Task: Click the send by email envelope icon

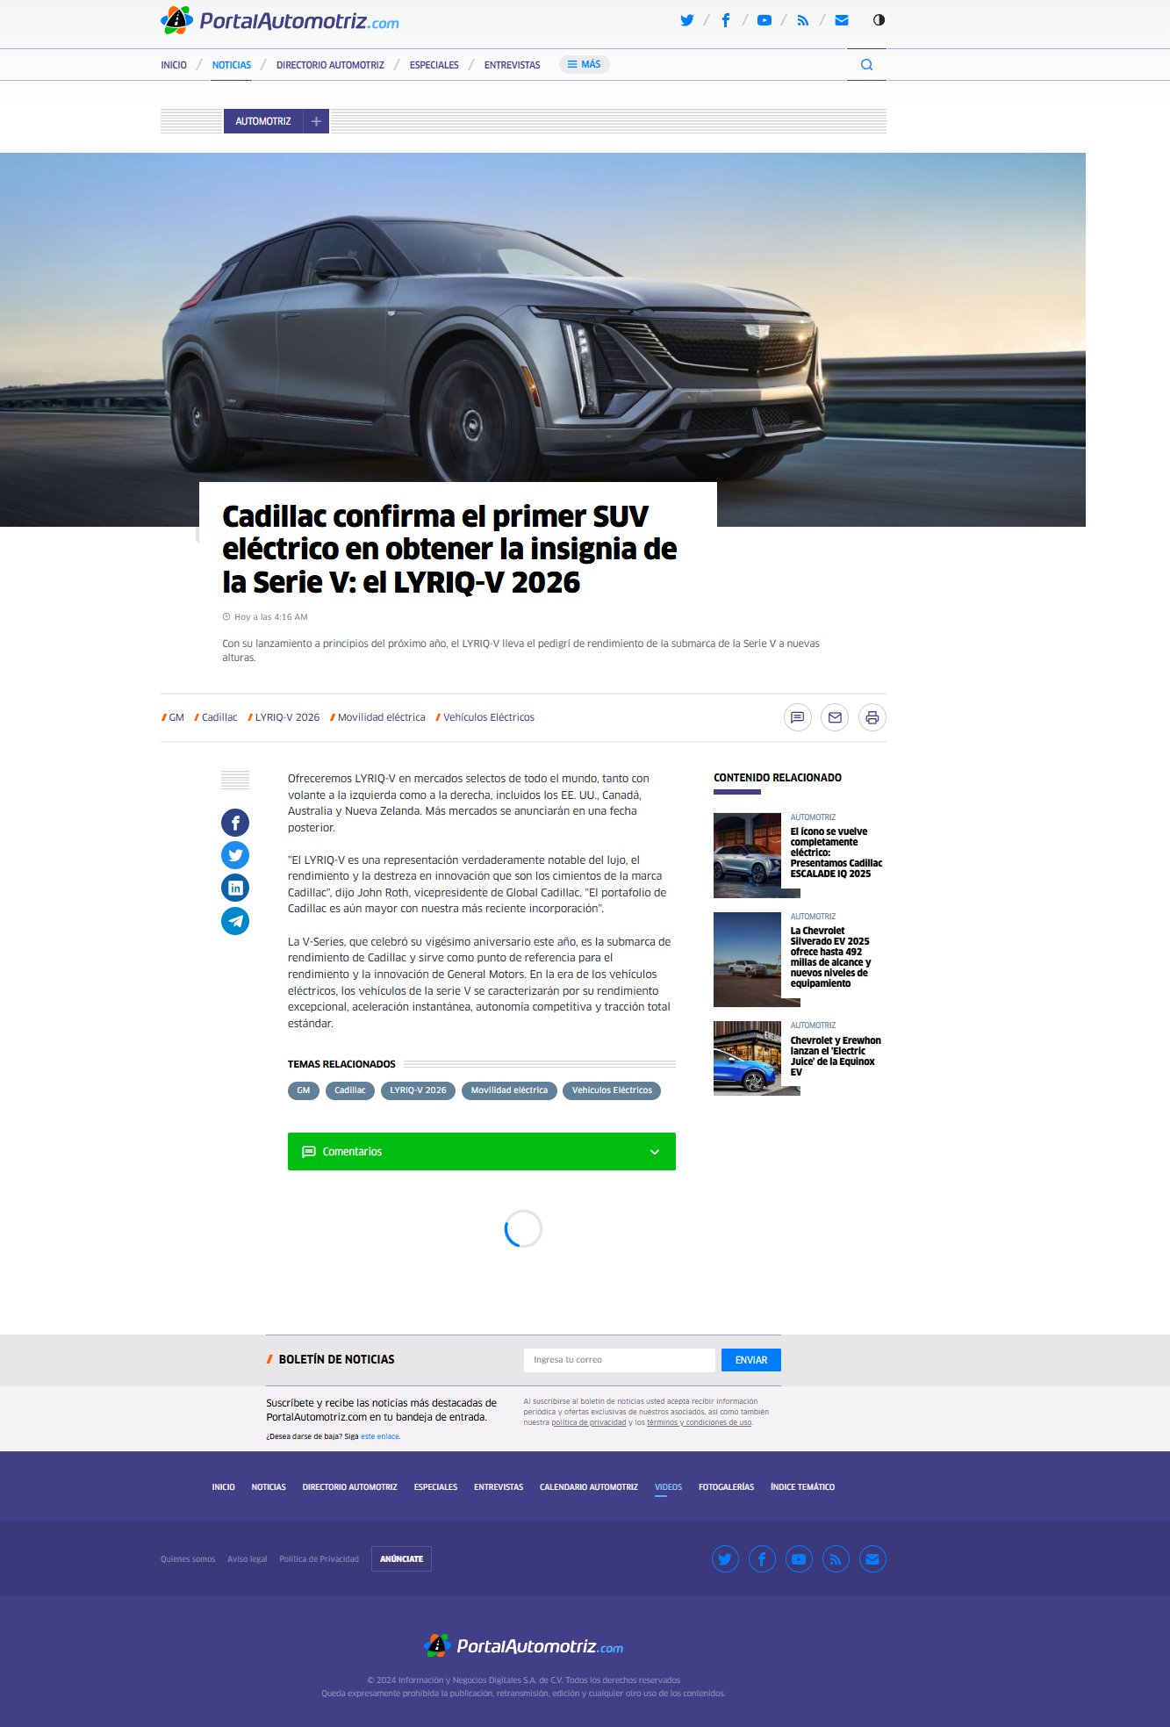Action: (x=835, y=717)
